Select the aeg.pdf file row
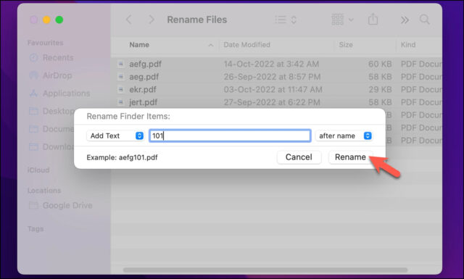Viewport: 464px width, 279px height. tap(277, 77)
